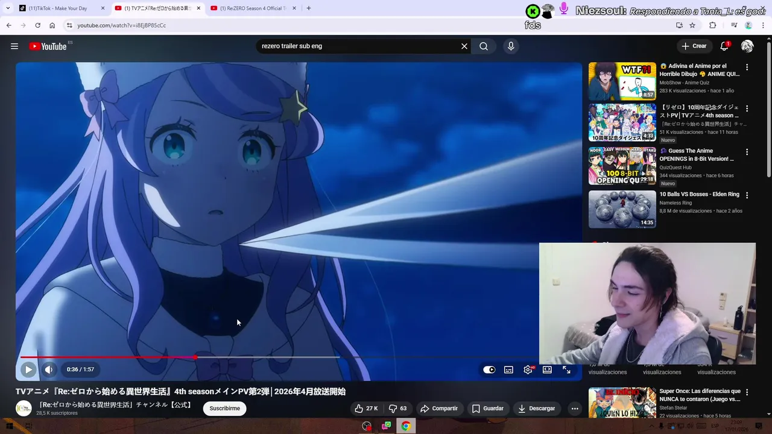Viewport: 772px width, 434px height.
Task: Dislike the video with thumbs down
Action: pos(398,409)
